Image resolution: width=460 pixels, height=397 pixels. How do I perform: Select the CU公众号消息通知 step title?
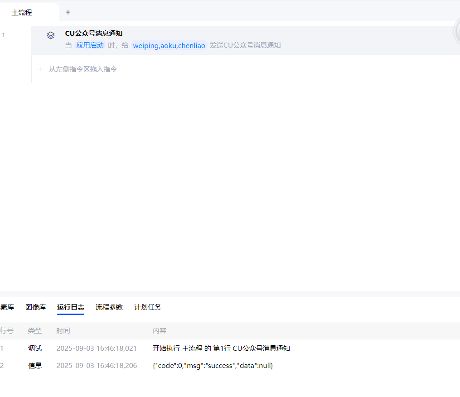[94, 34]
